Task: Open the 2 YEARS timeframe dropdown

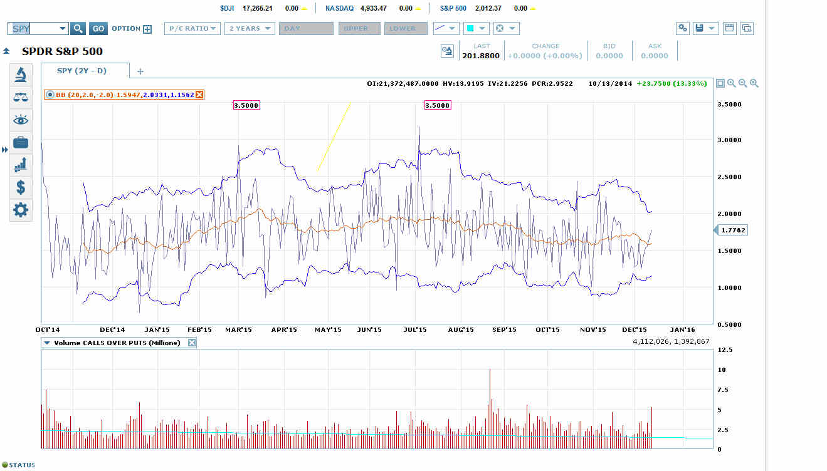Action: click(250, 28)
